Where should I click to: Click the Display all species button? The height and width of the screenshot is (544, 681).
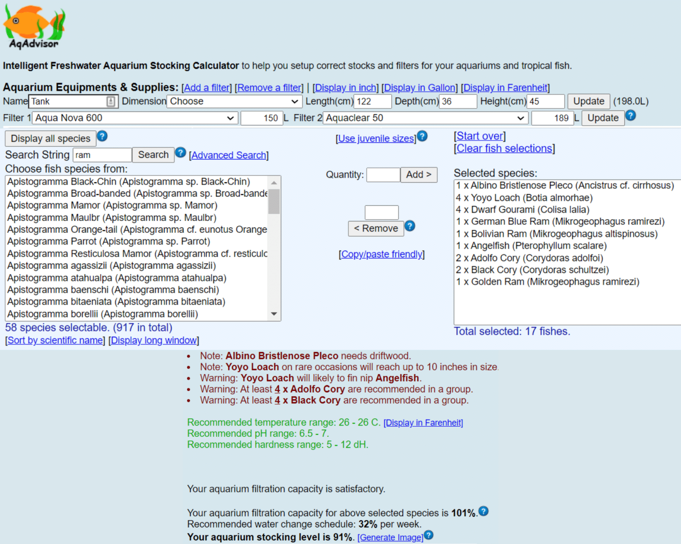51,139
